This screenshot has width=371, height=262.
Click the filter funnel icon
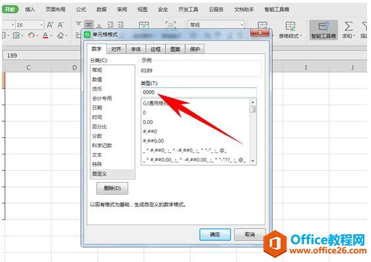(365, 26)
